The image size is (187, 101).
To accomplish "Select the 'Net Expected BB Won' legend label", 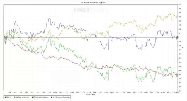I will click(22, 97).
